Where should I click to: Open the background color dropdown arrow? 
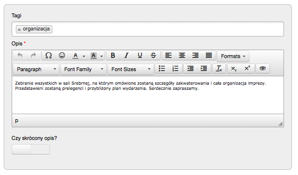click(x=102, y=56)
